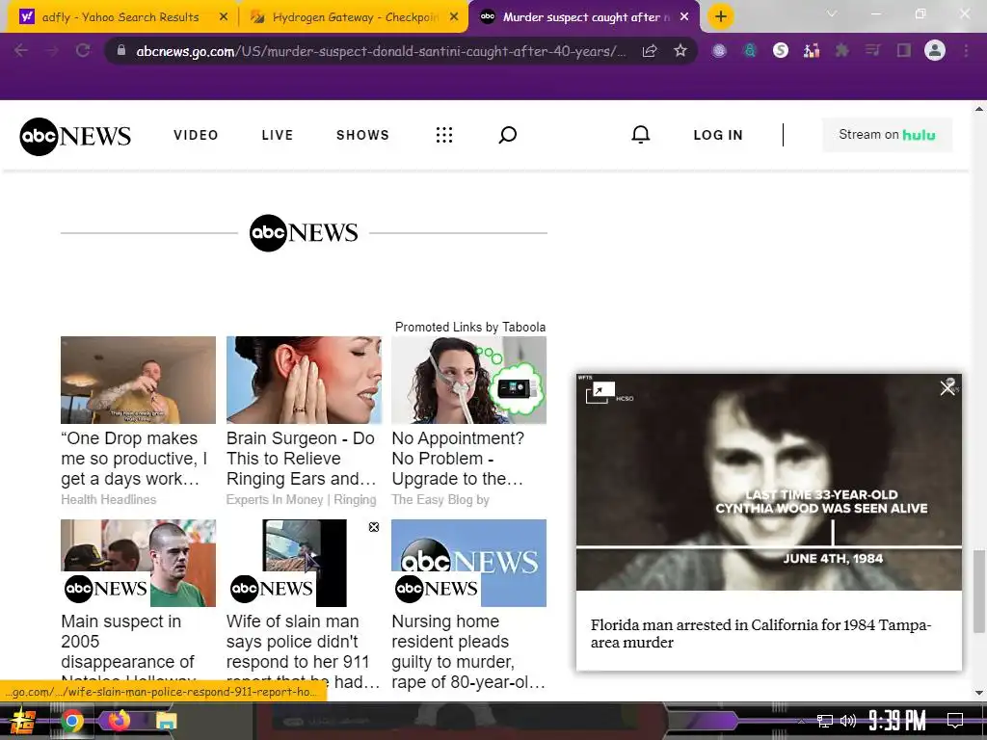Image resolution: width=987 pixels, height=740 pixels.
Task: Go back with the browser back arrow
Action: (x=21, y=50)
